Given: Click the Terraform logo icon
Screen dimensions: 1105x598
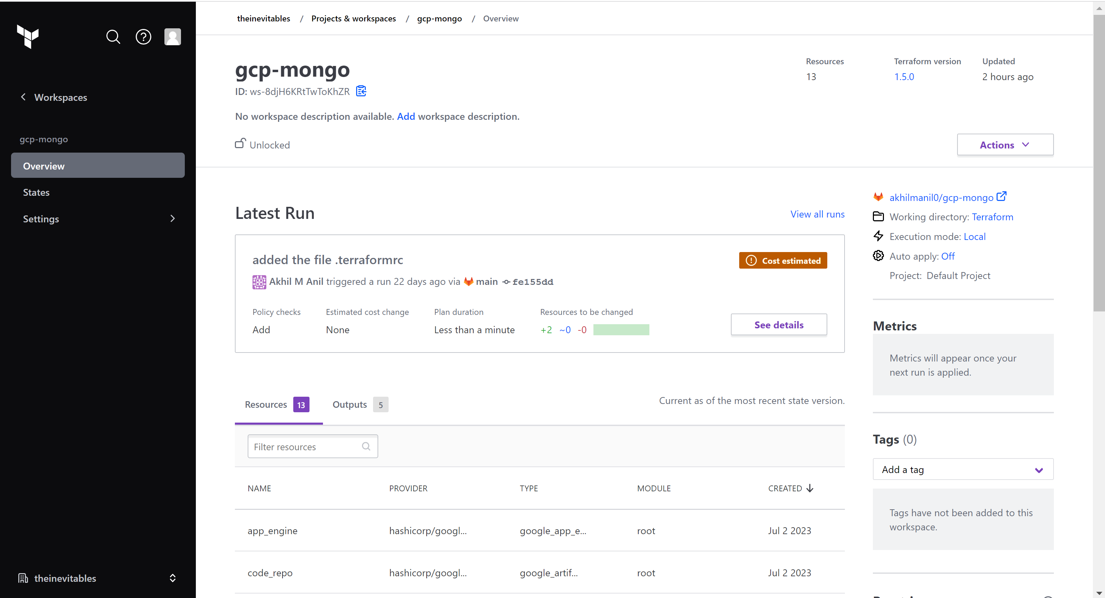Looking at the screenshot, I should click(28, 37).
